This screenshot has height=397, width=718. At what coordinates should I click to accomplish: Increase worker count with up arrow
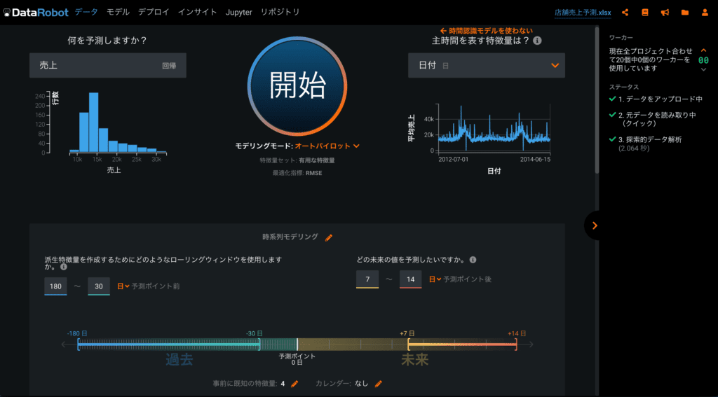point(703,50)
